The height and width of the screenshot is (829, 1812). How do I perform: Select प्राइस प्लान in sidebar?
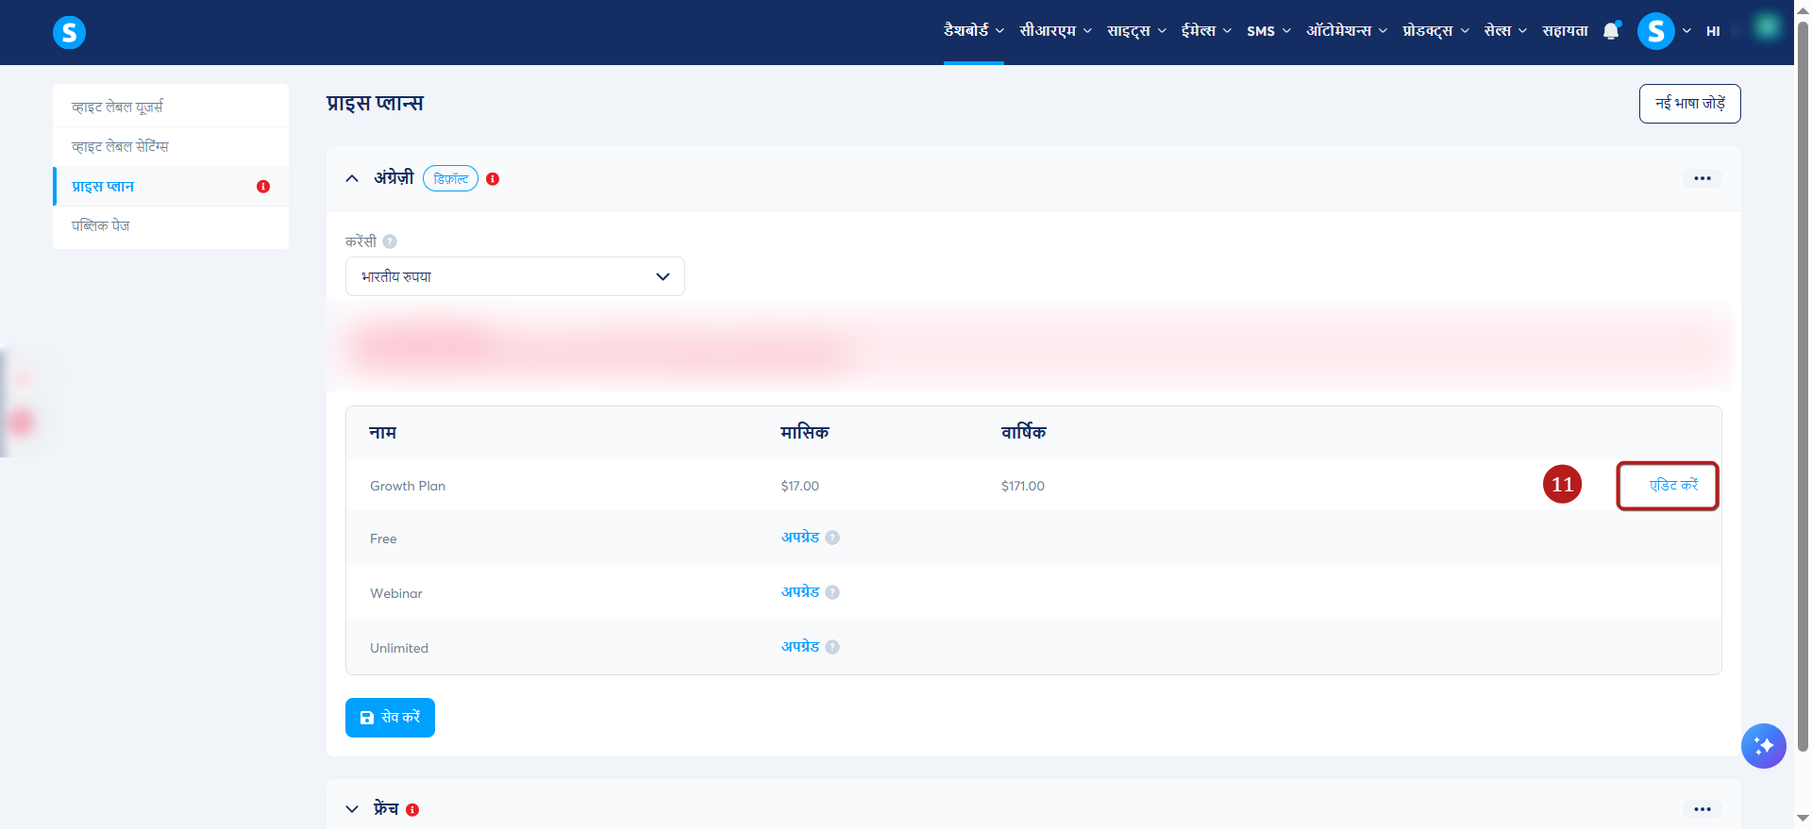171,187
